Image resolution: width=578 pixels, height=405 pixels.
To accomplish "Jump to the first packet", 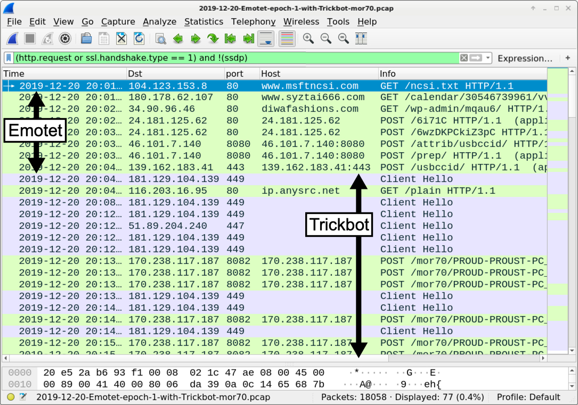I will pyautogui.click(x=230, y=38).
